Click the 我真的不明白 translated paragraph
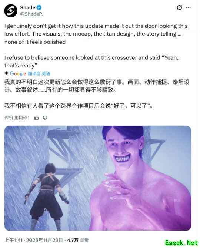The height and width of the screenshot is (248, 200). coord(97,86)
